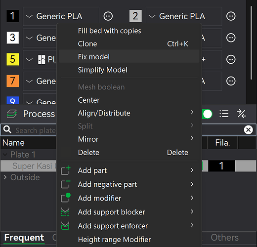Click the Add part icon
257x247 pixels.
(x=66, y=170)
